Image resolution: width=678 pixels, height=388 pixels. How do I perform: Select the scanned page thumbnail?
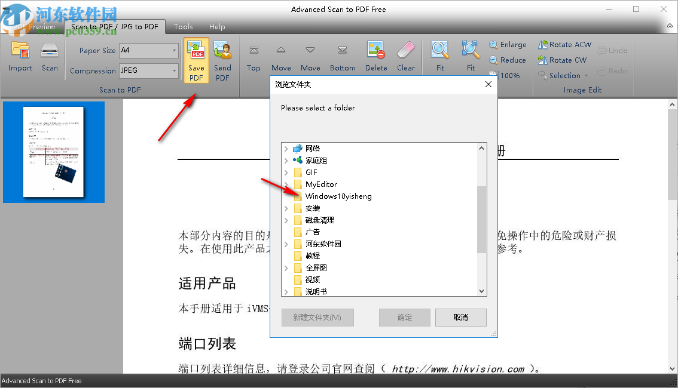[x=54, y=152]
